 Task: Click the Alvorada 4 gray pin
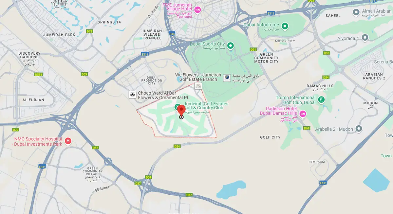[365, 38]
